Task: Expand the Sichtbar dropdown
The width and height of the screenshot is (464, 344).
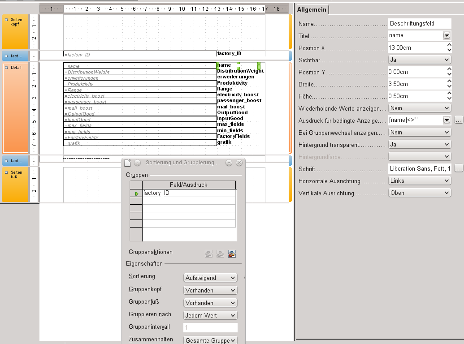Action: click(419, 60)
